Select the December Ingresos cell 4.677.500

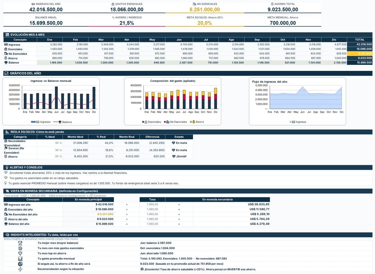pyautogui.click(x=334, y=44)
